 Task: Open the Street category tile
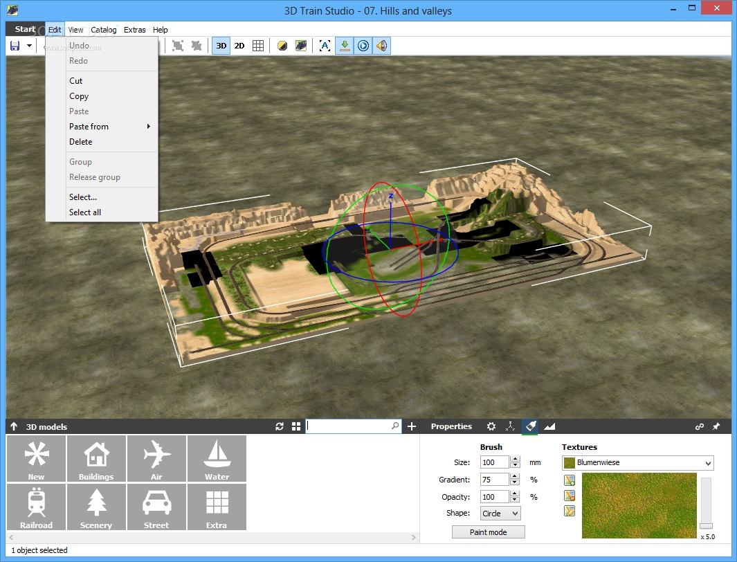click(156, 507)
